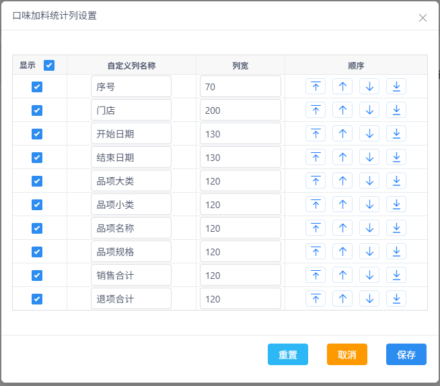Move 品项小类 row up one position
This screenshot has height=386, width=440.
[x=342, y=204]
